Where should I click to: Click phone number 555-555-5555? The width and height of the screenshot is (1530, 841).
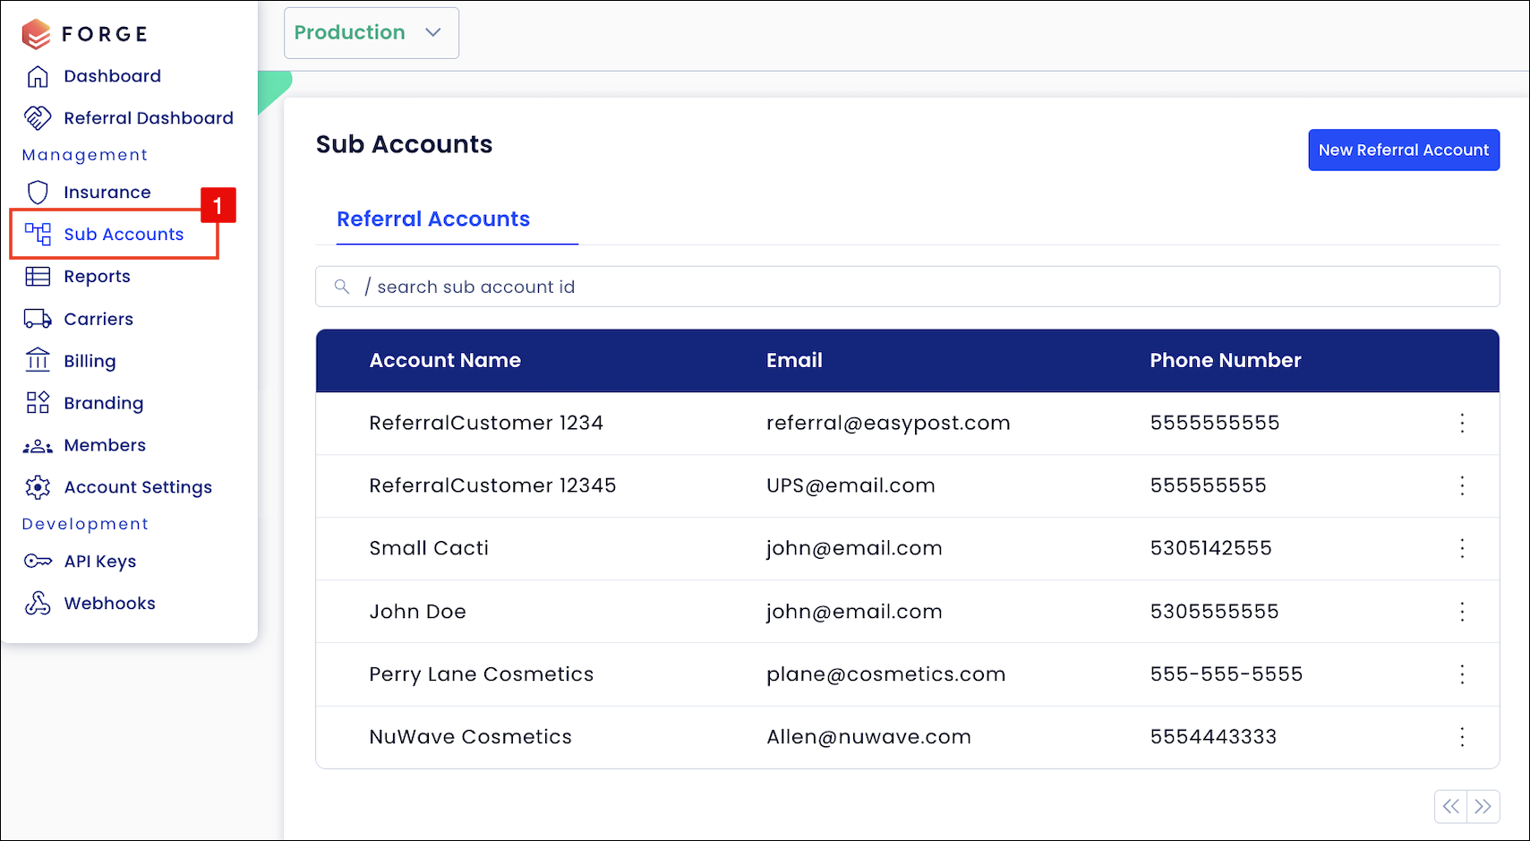click(x=1227, y=674)
